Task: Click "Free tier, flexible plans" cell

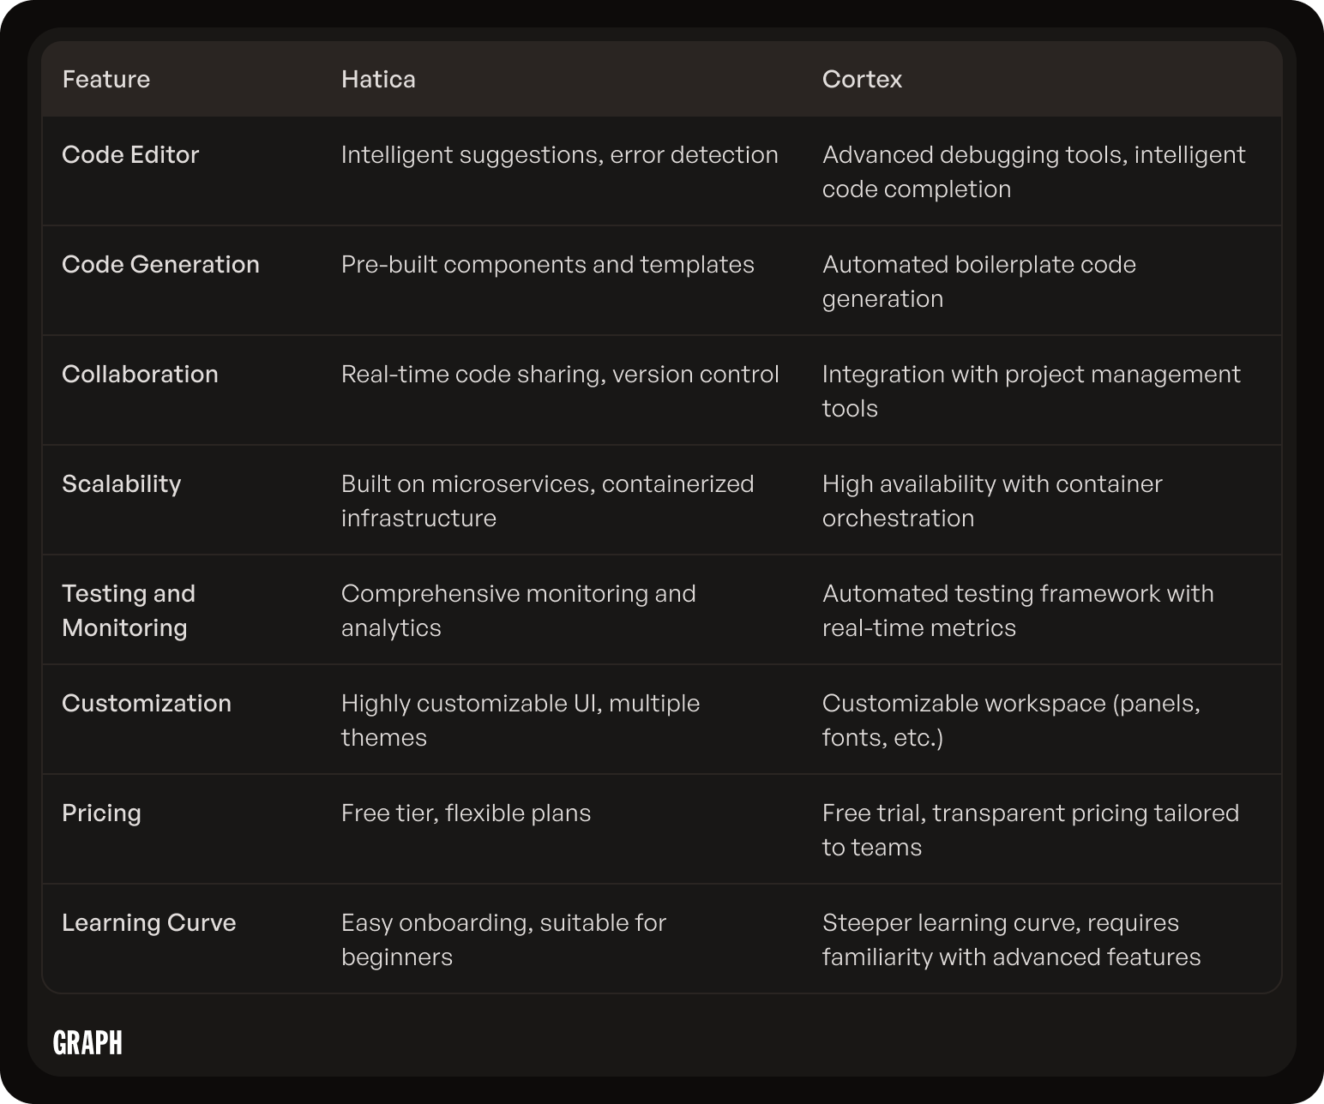Action: tap(466, 813)
